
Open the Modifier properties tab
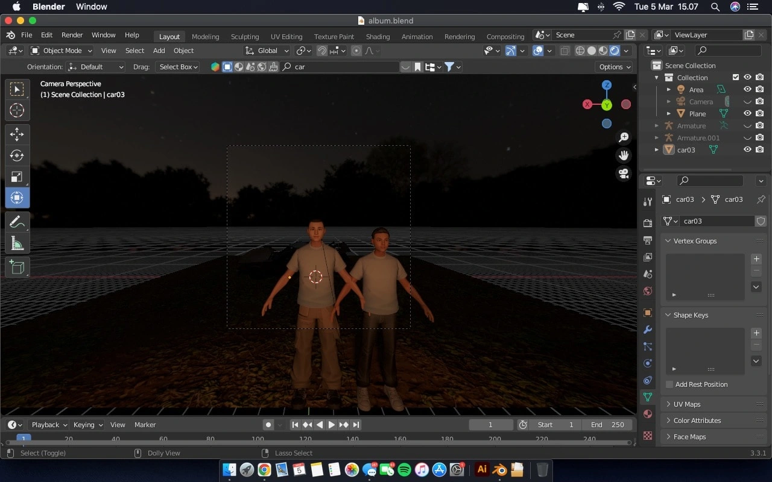coord(648,330)
